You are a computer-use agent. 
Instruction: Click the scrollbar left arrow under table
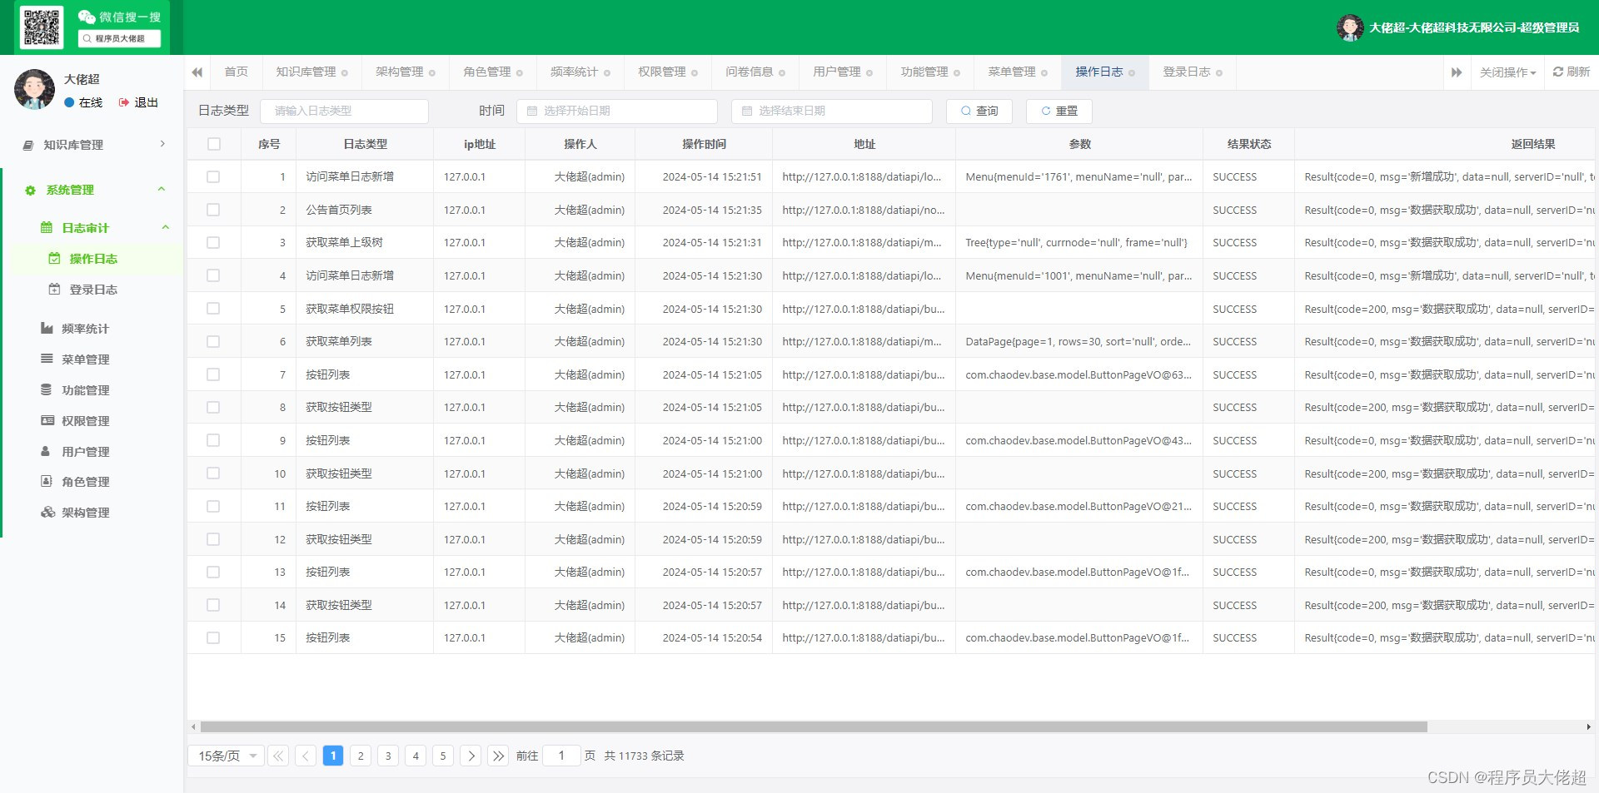click(193, 726)
